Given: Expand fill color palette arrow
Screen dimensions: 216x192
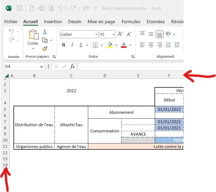Looking at the screenshot, I should (116, 45).
